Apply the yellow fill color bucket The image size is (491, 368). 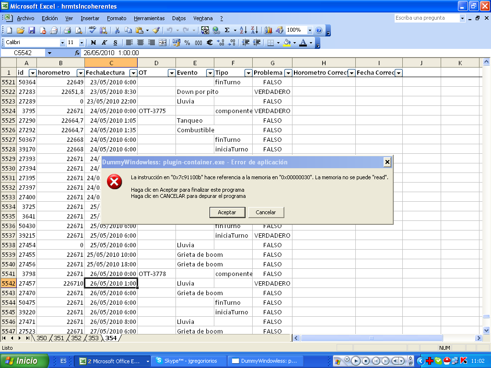click(287, 43)
